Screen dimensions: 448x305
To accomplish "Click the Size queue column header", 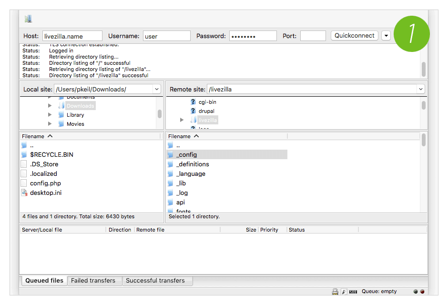I will tap(239, 230).
